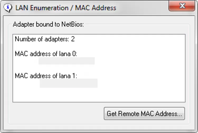
Task: Click blank list area right of lana 1 value
Action: tap(140, 83)
